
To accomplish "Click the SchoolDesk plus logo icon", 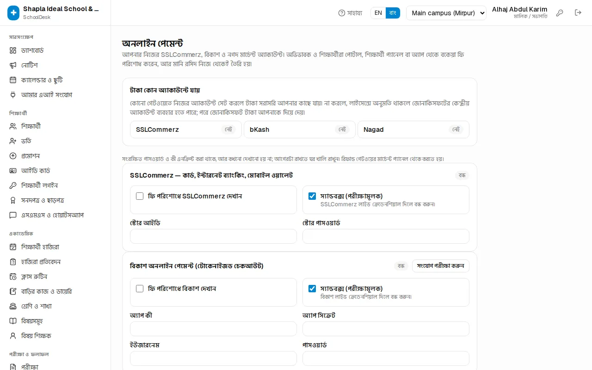I will click(x=13, y=13).
